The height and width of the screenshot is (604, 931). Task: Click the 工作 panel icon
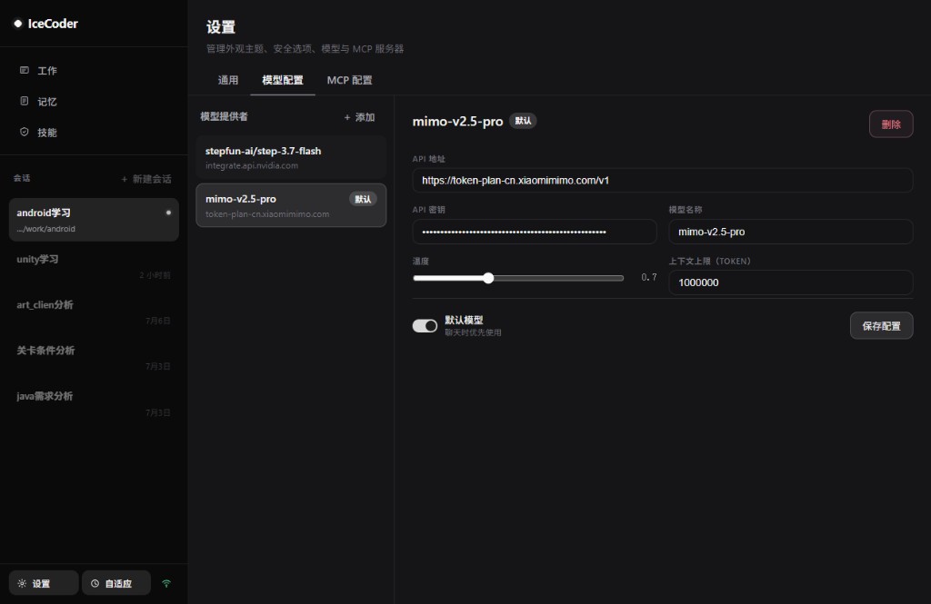(25, 70)
